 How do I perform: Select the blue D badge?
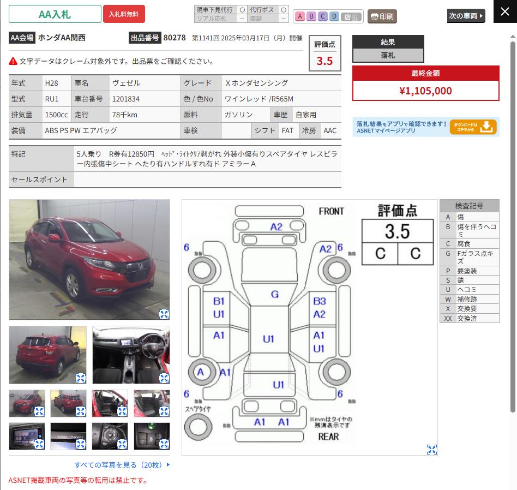[x=334, y=16]
